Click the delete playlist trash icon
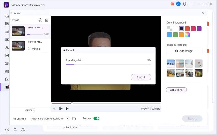Image resolution: width=217 pixels, height=135 pixels. 47,20
